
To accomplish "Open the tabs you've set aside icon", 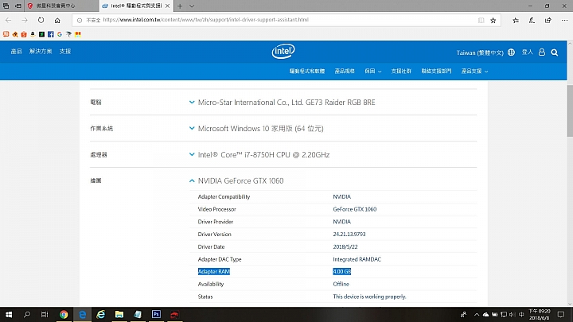I will [6, 6].
